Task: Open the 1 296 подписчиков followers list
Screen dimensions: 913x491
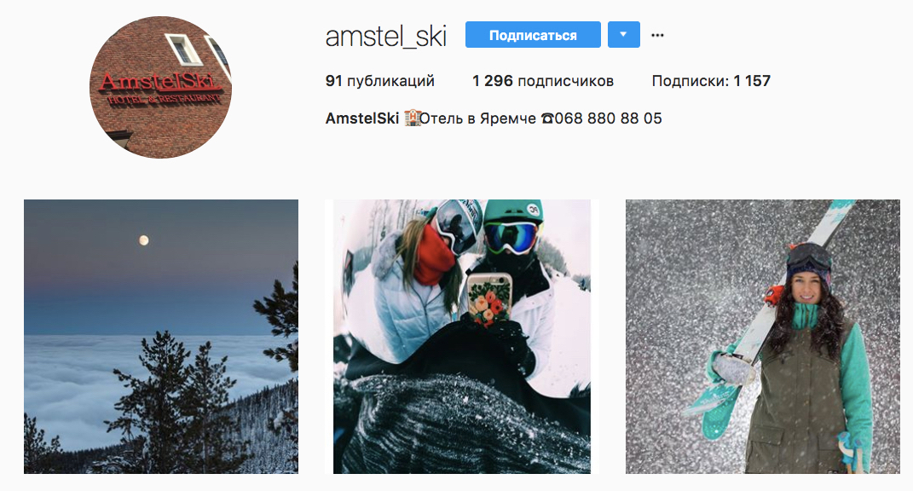Action: click(543, 81)
